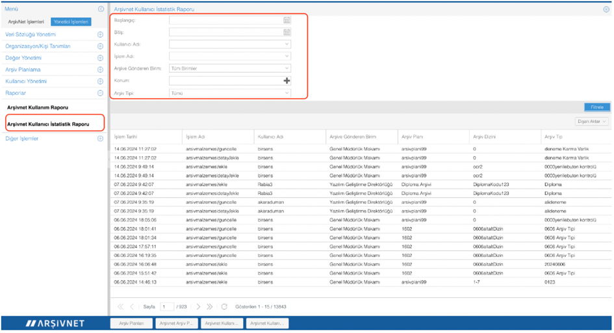614x333 pixels.
Task: Go to the next results page
Action: tap(198, 306)
